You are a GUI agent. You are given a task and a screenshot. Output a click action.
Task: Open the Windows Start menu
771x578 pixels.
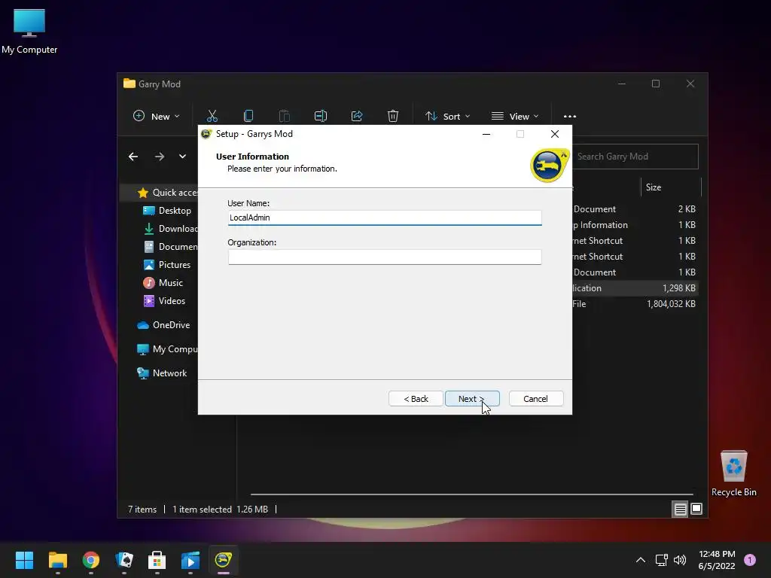[x=24, y=560]
